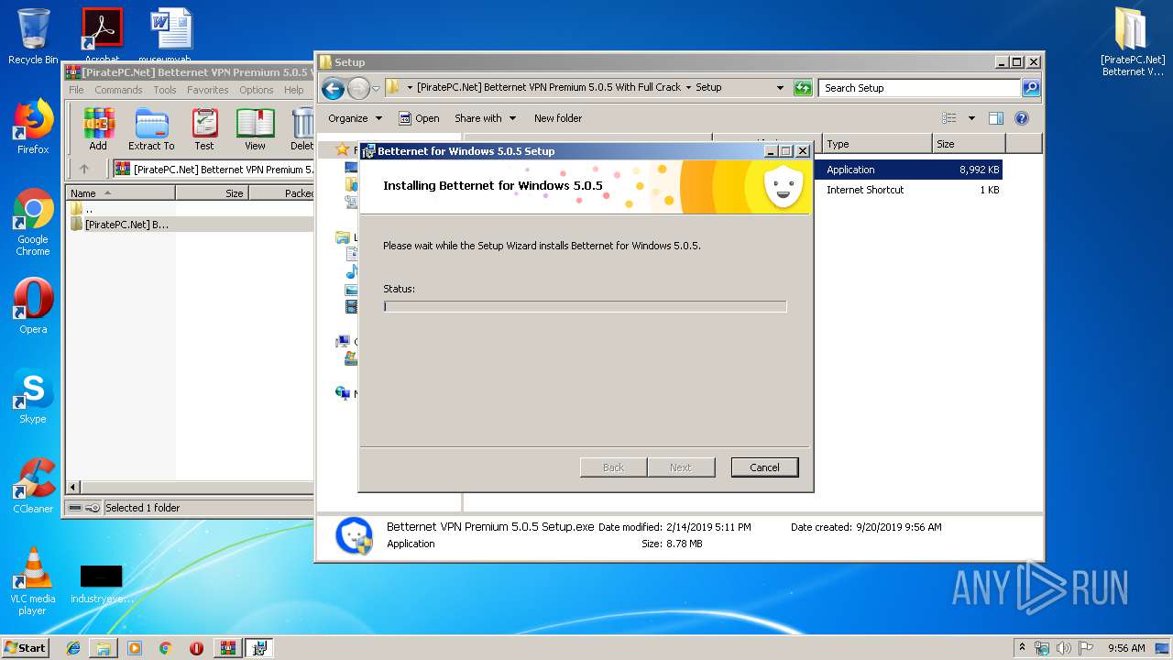Click the WinRAR Extract To icon
The width and height of the screenshot is (1173, 660).
click(x=151, y=129)
